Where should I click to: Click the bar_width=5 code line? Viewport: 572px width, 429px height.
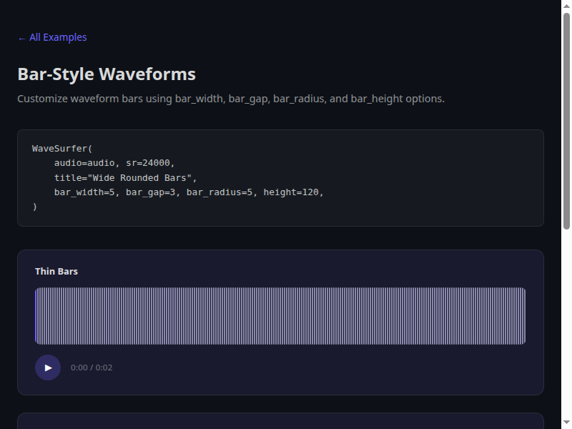coord(189,192)
